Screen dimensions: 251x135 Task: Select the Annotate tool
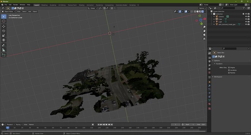pyautogui.click(x=4, y=45)
